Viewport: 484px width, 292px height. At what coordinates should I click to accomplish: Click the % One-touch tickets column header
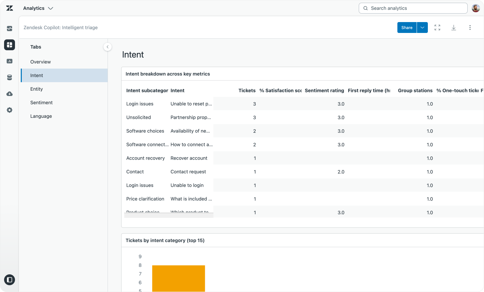457,90
